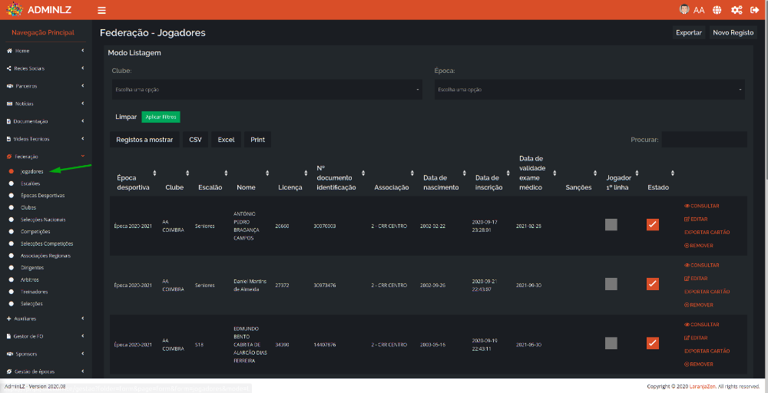The height and width of the screenshot is (393, 768).
Task: Uncheck Estado checkbox for Edmundo Bento row
Action: click(652, 343)
